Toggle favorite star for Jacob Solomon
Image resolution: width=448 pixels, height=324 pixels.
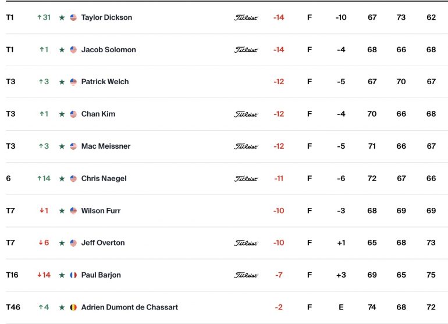62,50
